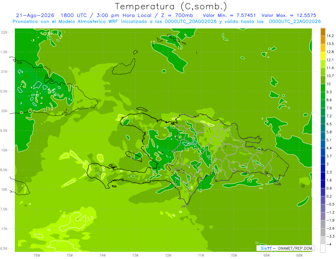The width and height of the screenshot is (336, 259).
Task: Click the '20N' latitude label
Action: (x=4, y=111)
